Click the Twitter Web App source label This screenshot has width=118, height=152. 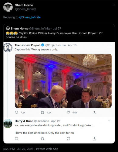tap(47, 149)
